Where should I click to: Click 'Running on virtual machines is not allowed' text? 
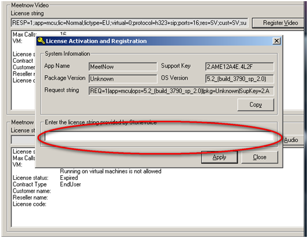(x=110, y=171)
